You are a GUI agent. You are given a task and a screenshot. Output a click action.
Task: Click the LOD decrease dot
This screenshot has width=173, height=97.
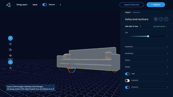click(126, 36)
